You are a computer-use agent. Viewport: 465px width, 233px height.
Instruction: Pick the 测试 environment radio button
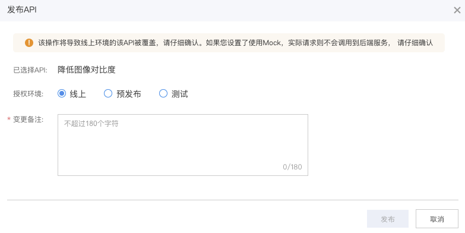click(x=163, y=93)
